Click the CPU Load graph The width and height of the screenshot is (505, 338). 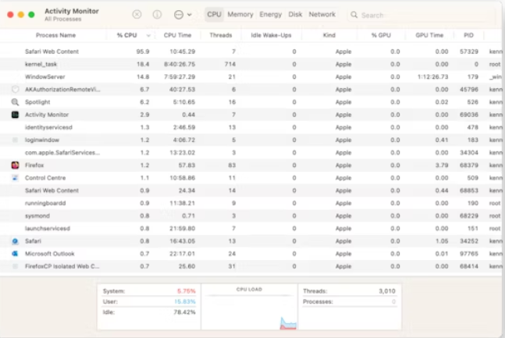click(x=250, y=308)
